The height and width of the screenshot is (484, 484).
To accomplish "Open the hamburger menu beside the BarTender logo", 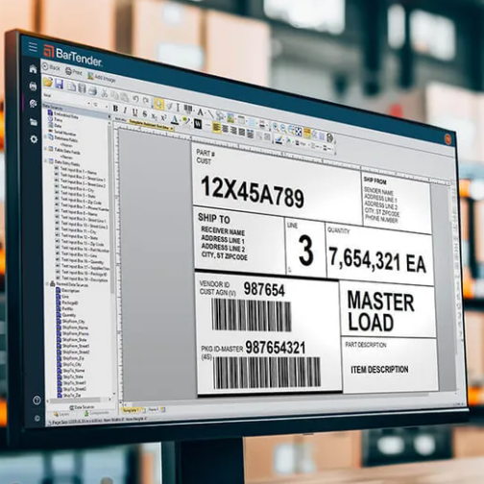I will [x=33, y=47].
